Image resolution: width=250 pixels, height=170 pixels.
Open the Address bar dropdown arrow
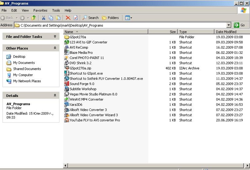pos(229,25)
